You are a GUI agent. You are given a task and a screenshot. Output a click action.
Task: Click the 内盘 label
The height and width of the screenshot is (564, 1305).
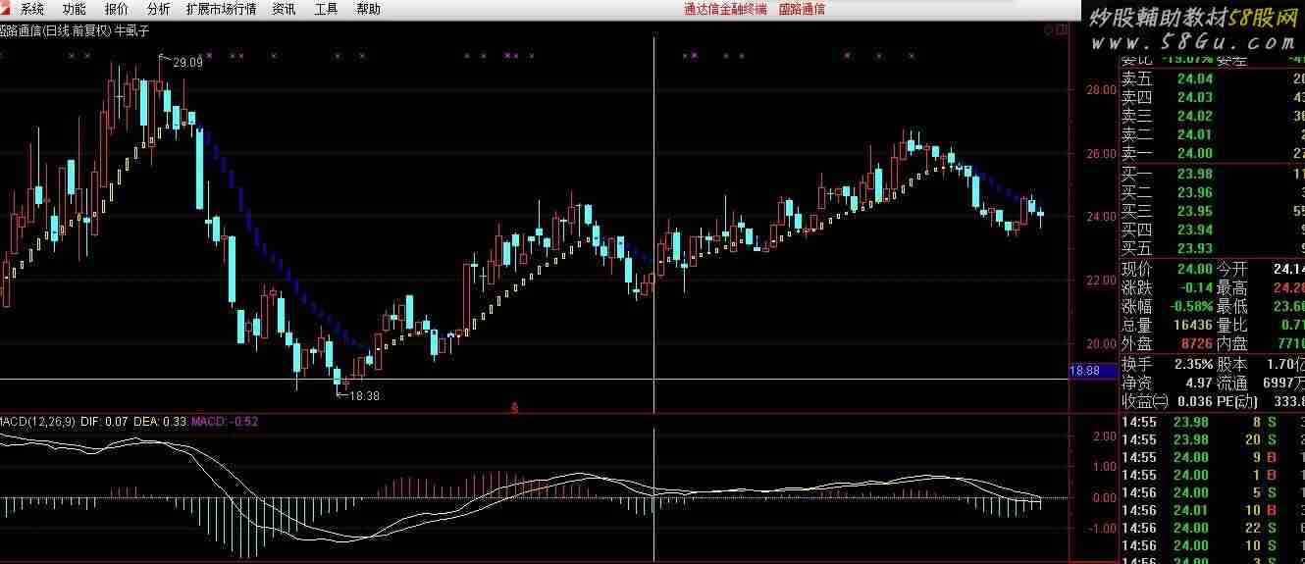pos(1232,343)
